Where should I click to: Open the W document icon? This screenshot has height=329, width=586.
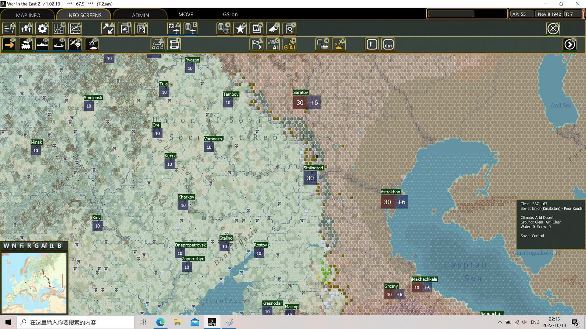[256, 29]
